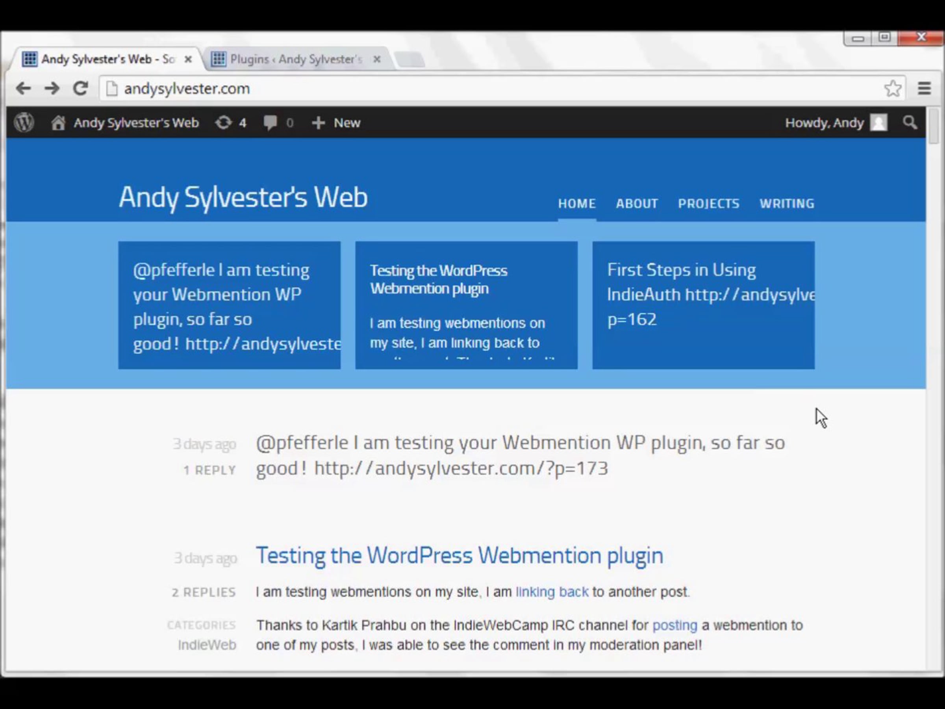The width and height of the screenshot is (945, 709).
Task: Click the browser Forward arrow
Action: pos(52,89)
